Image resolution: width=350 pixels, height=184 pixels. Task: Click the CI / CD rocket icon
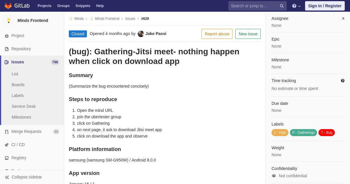(x=7, y=145)
